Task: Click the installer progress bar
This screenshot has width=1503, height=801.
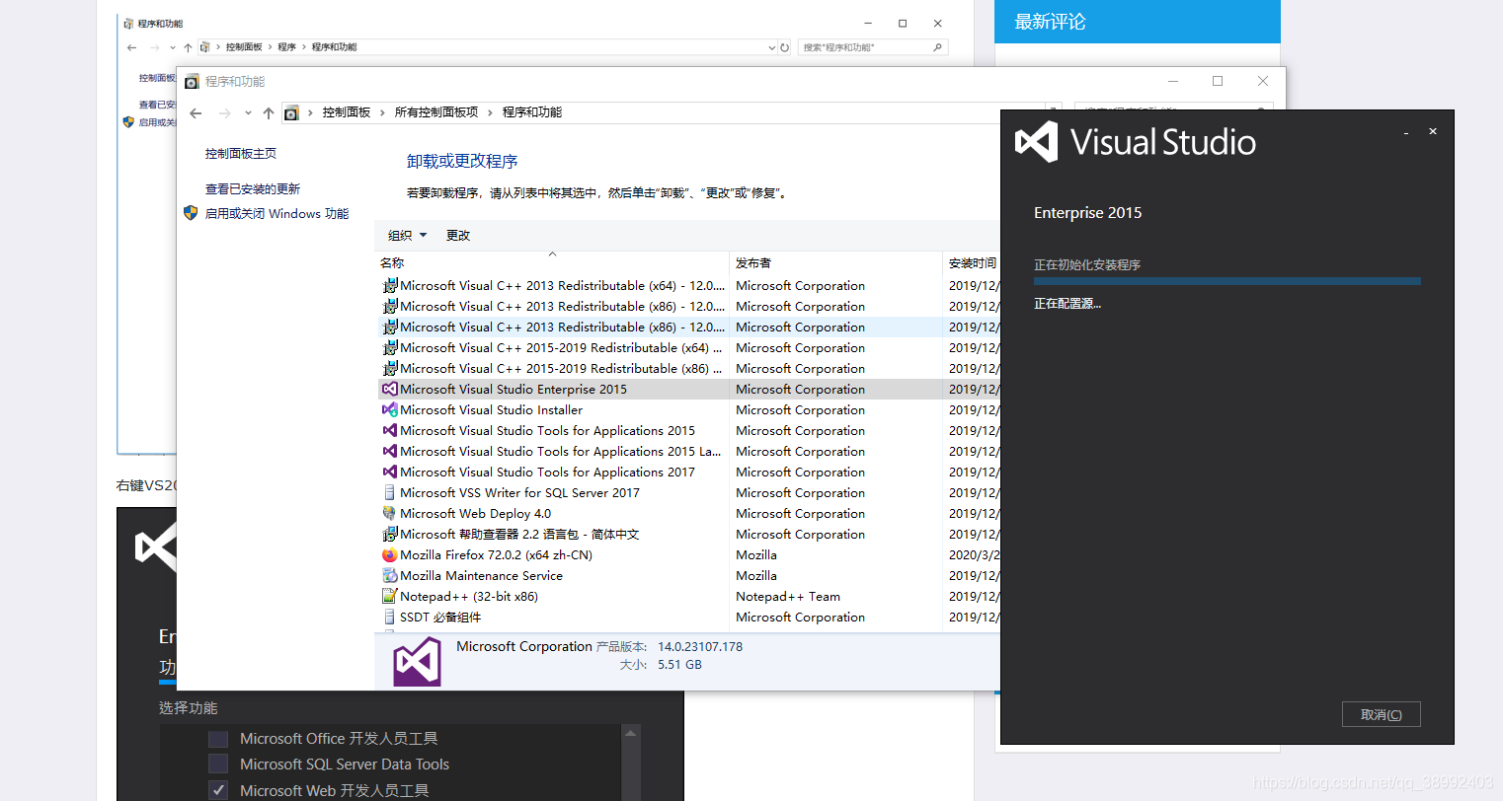Action: tap(1227, 281)
